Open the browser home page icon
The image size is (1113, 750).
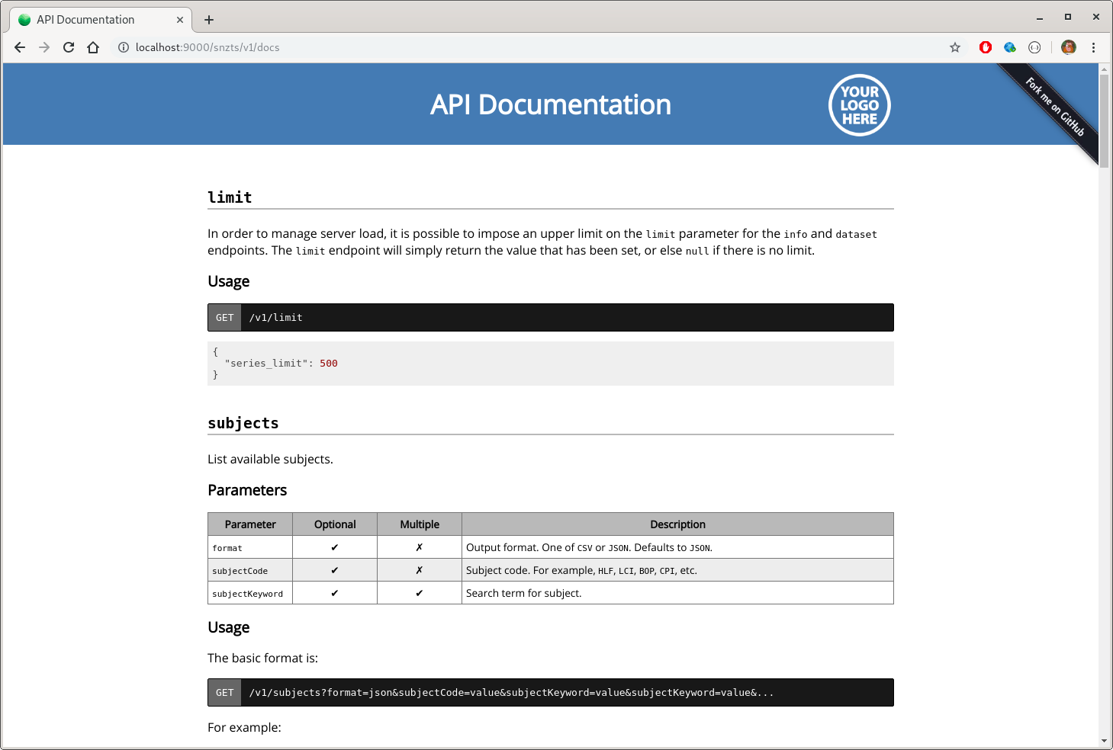click(x=93, y=47)
